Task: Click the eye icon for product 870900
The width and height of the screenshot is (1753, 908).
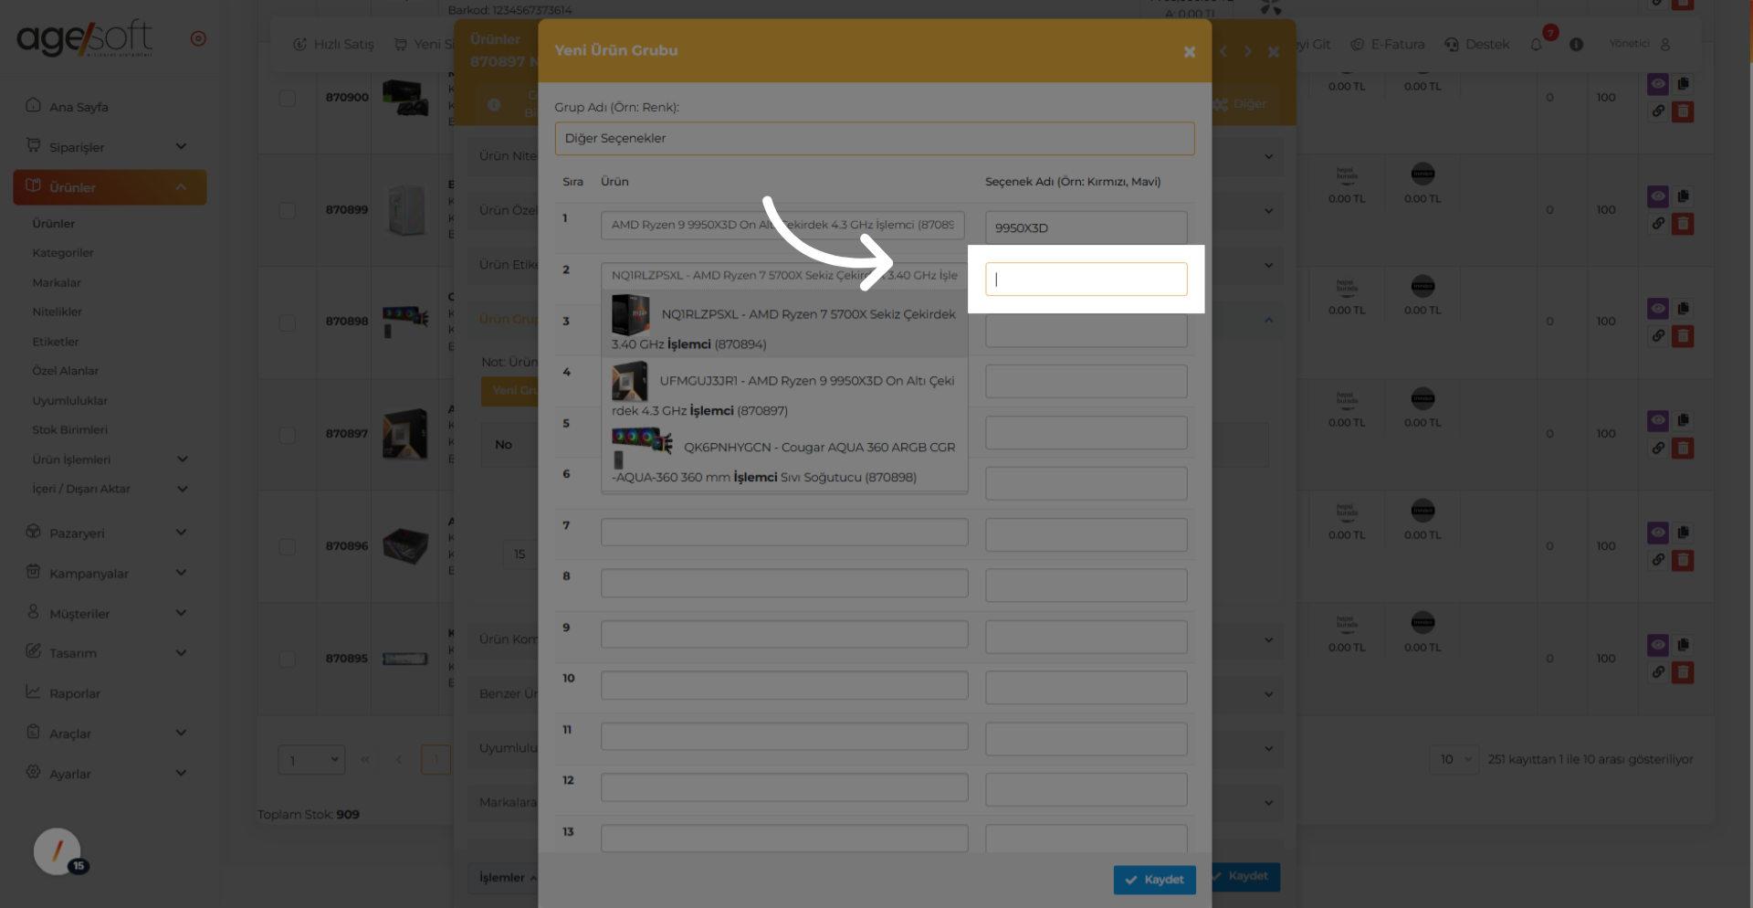Action: point(1658,84)
